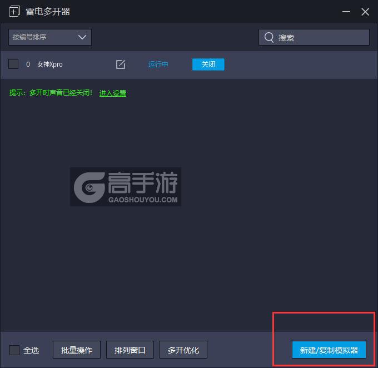Click 新建/复制模拟器 button

[329, 350]
